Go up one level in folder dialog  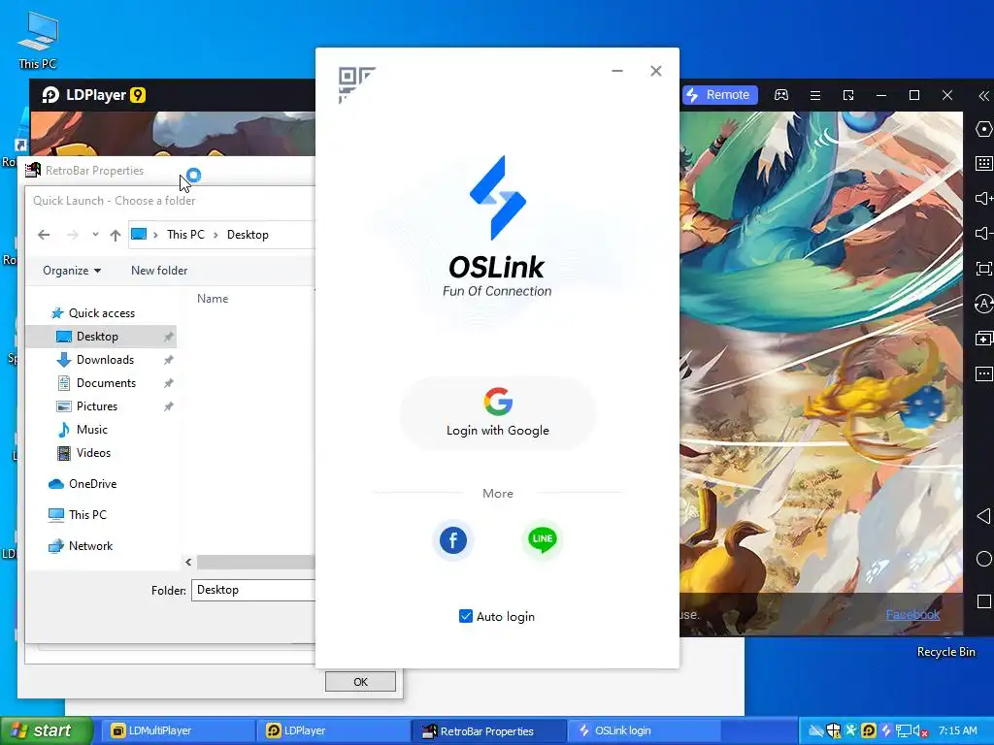point(115,235)
